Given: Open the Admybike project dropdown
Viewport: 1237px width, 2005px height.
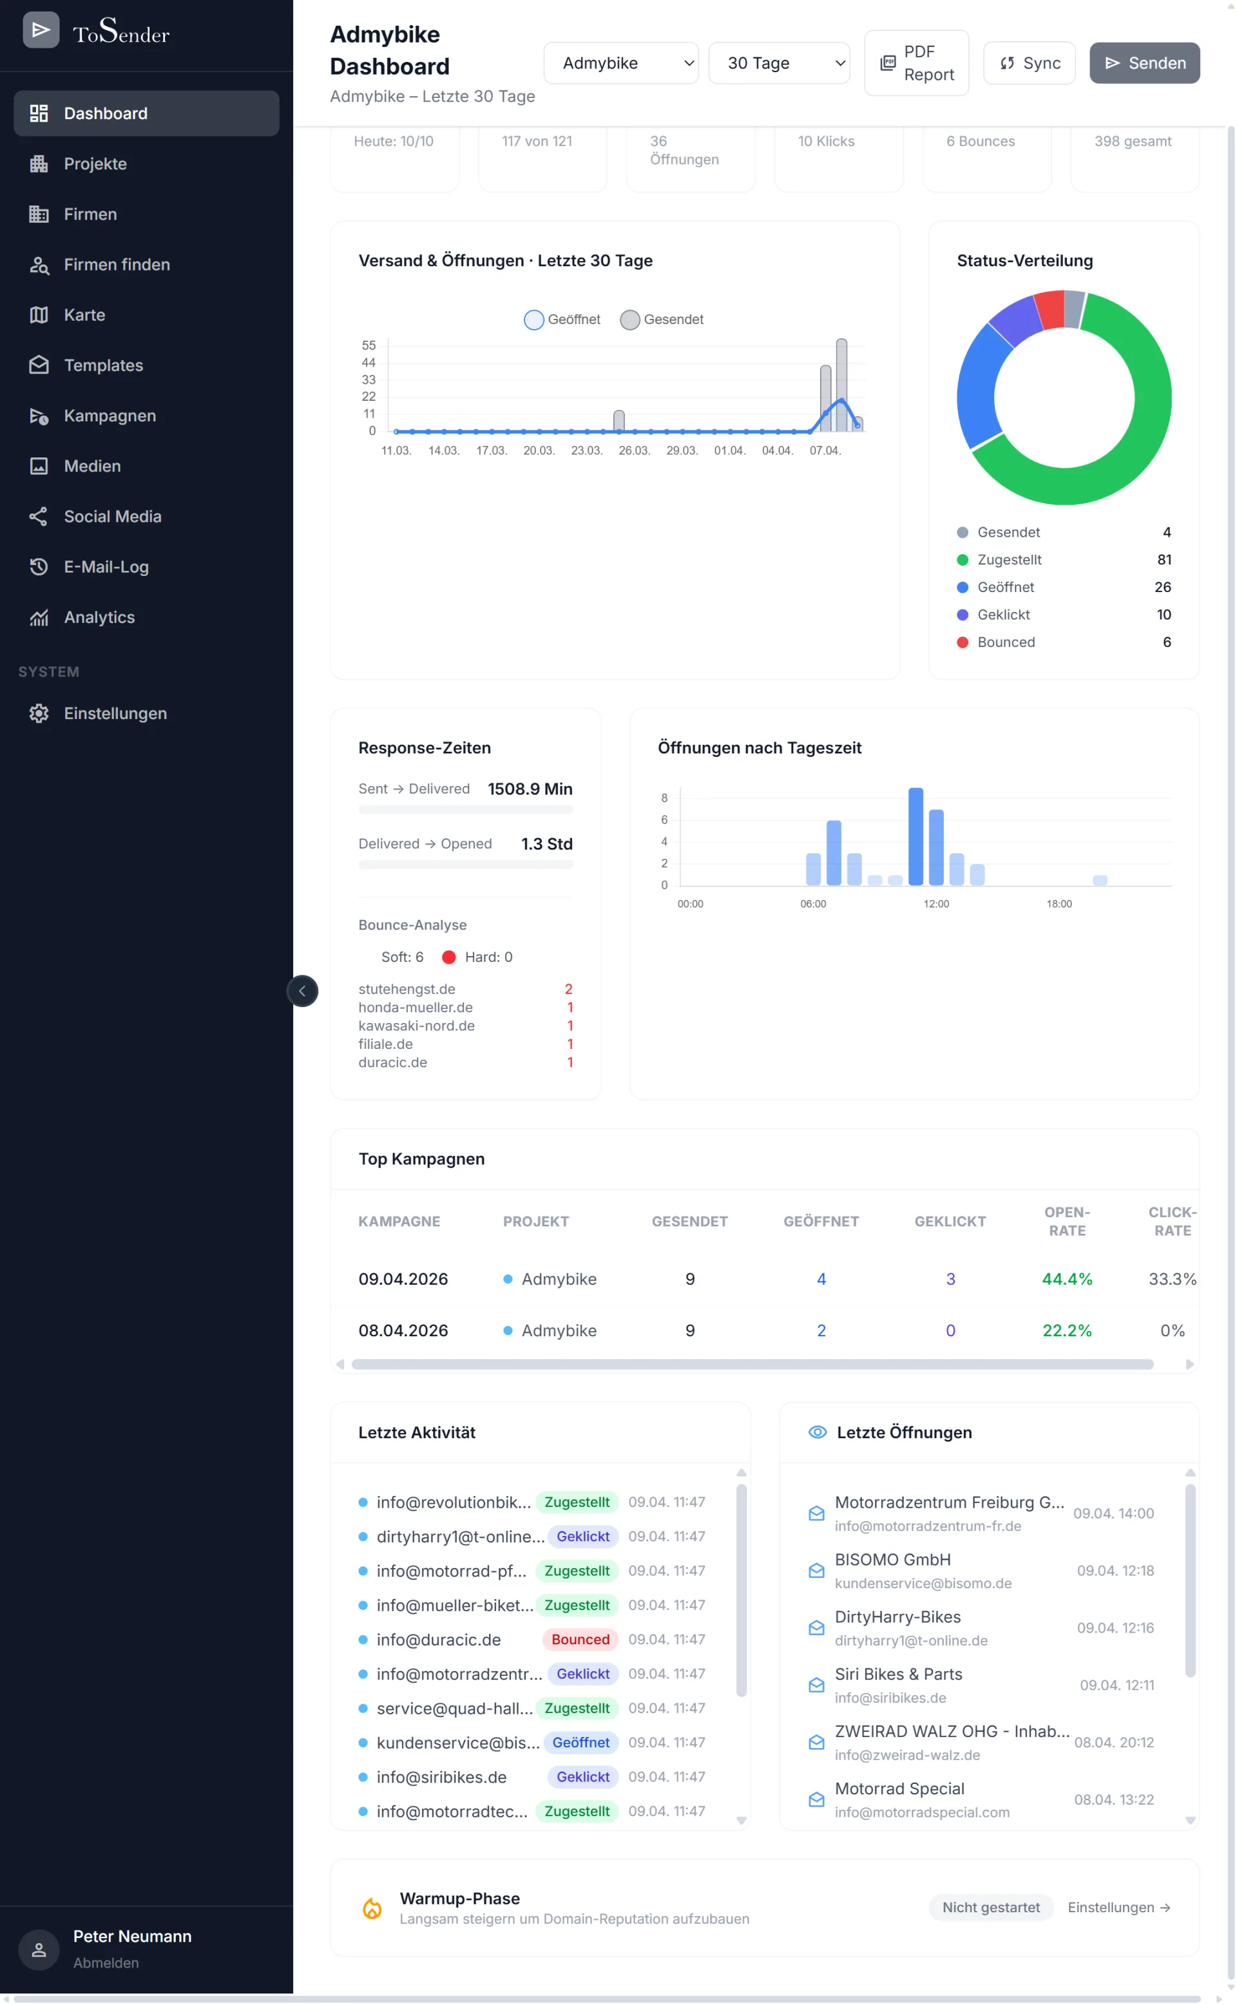Looking at the screenshot, I should (621, 63).
